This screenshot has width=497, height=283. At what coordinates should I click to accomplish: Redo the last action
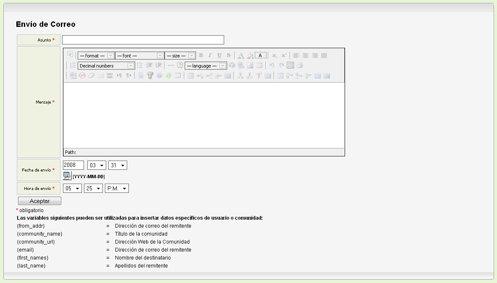pos(281,65)
